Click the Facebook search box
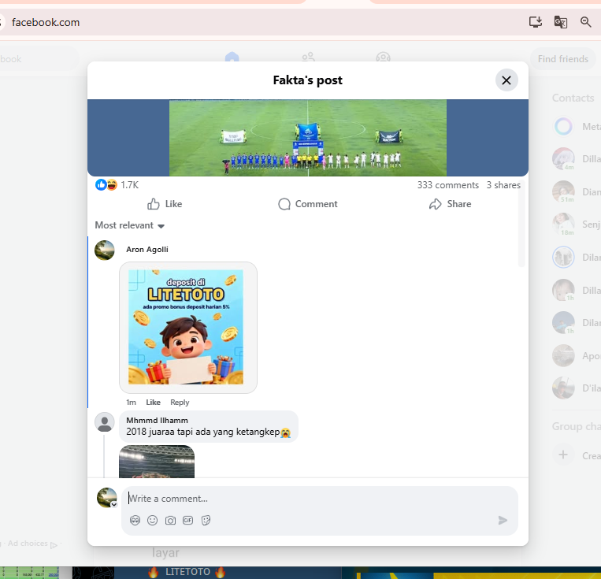Image resolution: width=601 pixels, height=579 pixels. pos(39,59)
